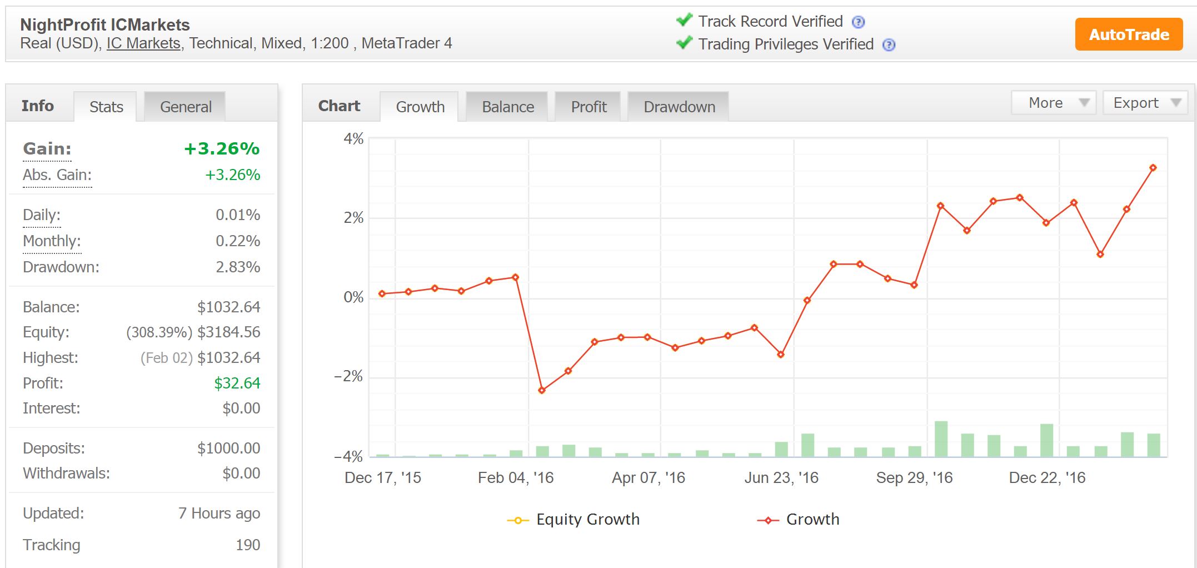Click the Track Record Verified green checkmark

click(684, 20)
